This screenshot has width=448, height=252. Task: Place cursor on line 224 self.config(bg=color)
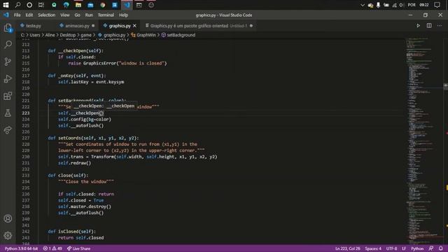pyautogui.click(x=85, y=120)
